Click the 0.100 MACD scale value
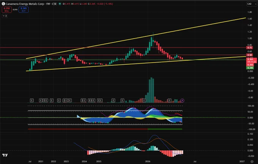258x164 pixels. point(250,139)
